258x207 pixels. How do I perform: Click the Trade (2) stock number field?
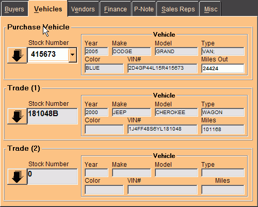click(x=52, y=177)
